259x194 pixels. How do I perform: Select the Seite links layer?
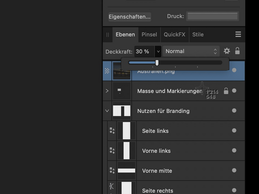coord(176,131)
